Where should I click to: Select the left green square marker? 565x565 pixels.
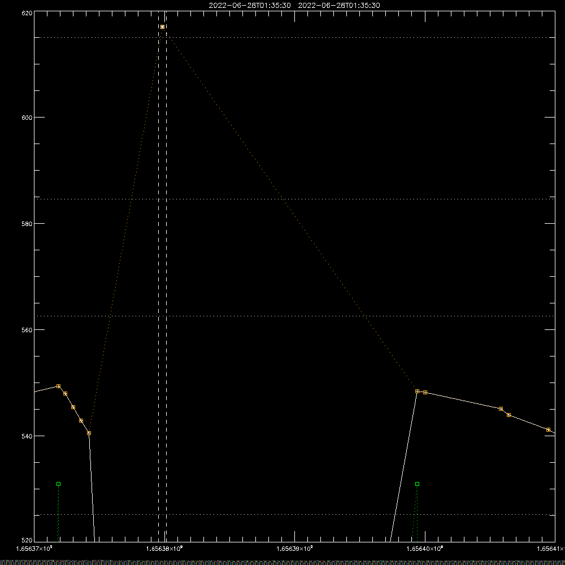pos(58,484)
